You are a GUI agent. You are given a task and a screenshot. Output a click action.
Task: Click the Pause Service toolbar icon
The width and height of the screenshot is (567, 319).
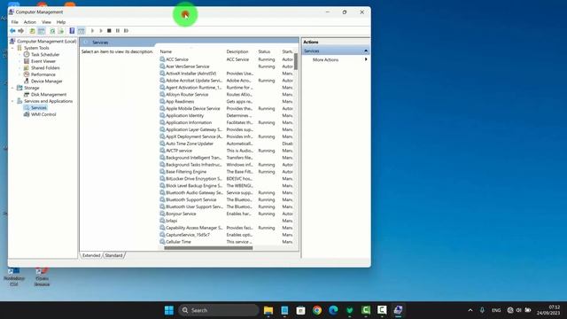click(118, 31)
